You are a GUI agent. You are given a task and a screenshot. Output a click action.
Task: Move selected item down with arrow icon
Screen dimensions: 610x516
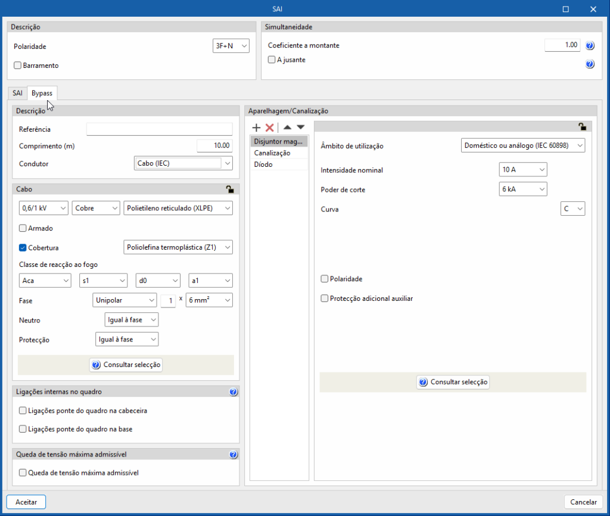300,128
